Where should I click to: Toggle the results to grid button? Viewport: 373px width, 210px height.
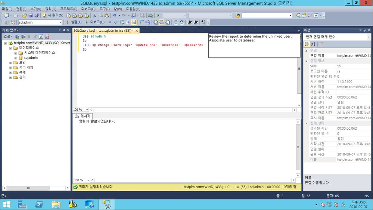[x=162, y=22]
